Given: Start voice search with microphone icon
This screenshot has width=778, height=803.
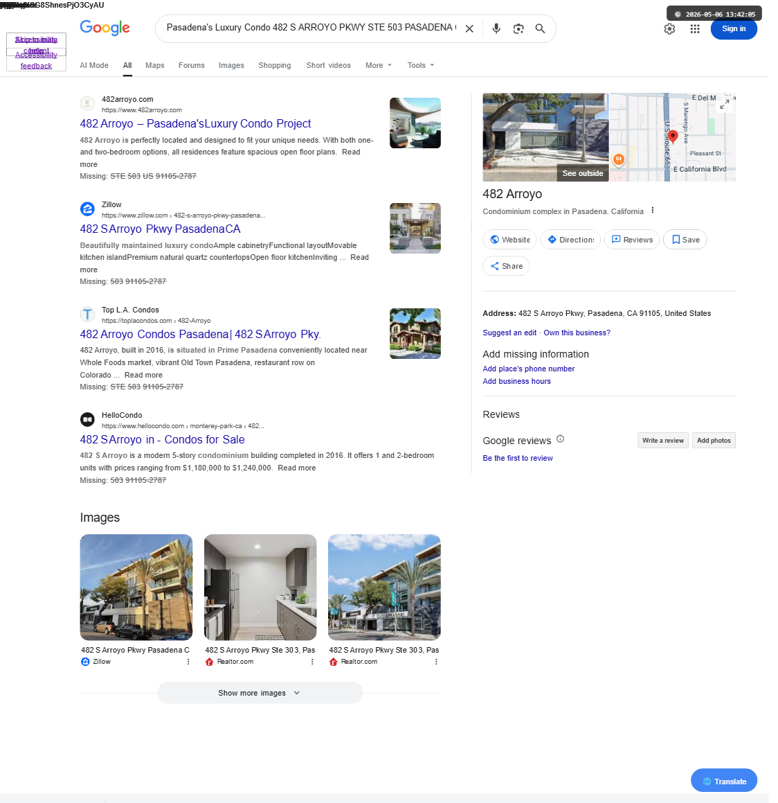Looking at the screenshot, I should 496,28.
